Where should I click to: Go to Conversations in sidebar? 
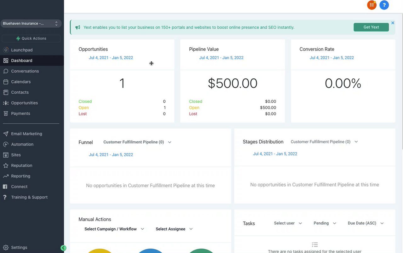(25, 71)
